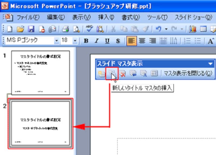Insert new slide master icon
Viewport: 216px width, 155px height.
(102, 73)
